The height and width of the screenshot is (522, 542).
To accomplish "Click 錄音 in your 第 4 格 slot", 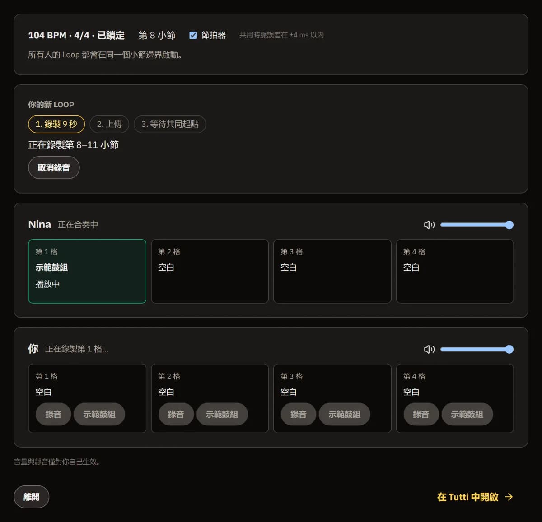I will point(421,414).
